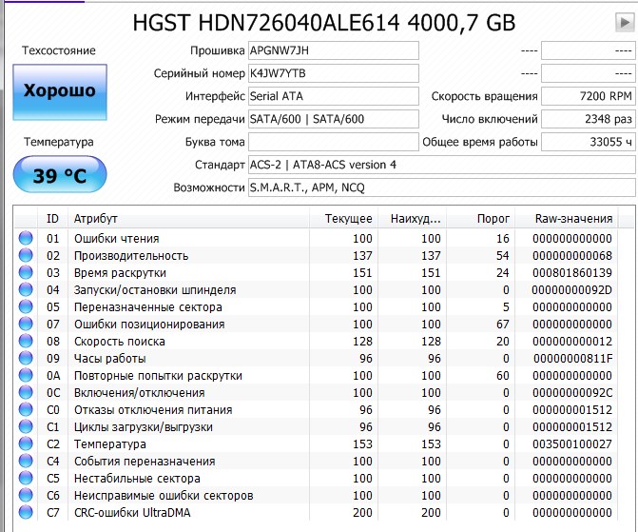Click raw value 003500100027
The height and width of the screenshot is (532, 638).
572,444
